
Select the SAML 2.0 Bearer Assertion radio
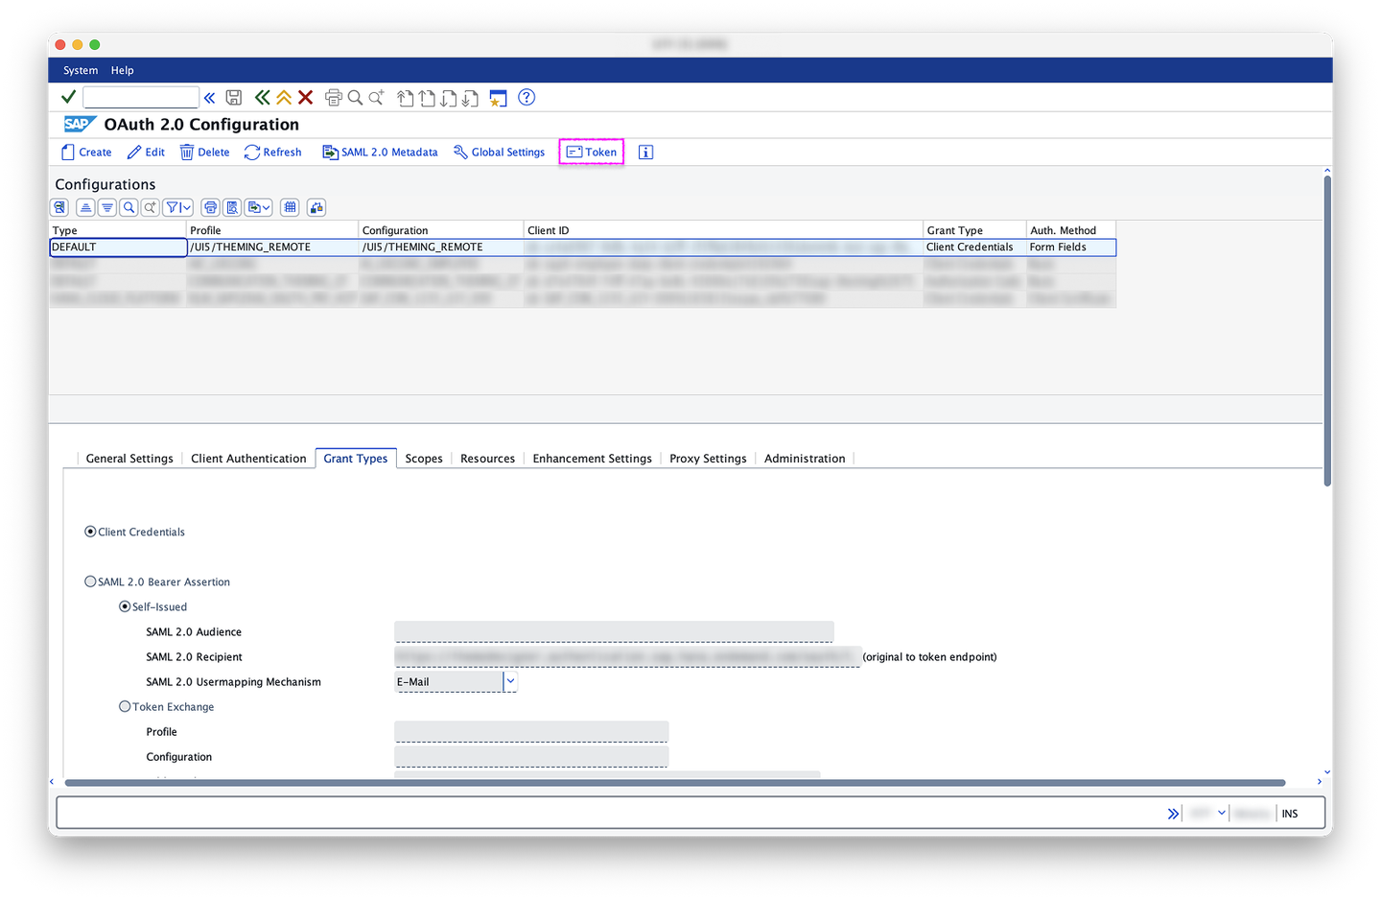90,581
